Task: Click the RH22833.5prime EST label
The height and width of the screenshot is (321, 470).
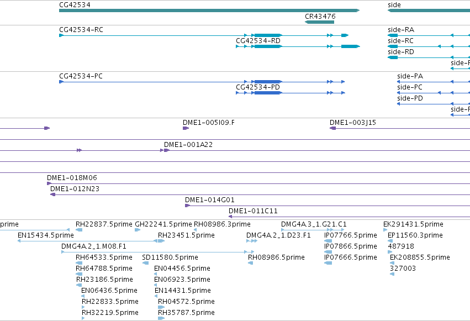Action: point(110,302)
